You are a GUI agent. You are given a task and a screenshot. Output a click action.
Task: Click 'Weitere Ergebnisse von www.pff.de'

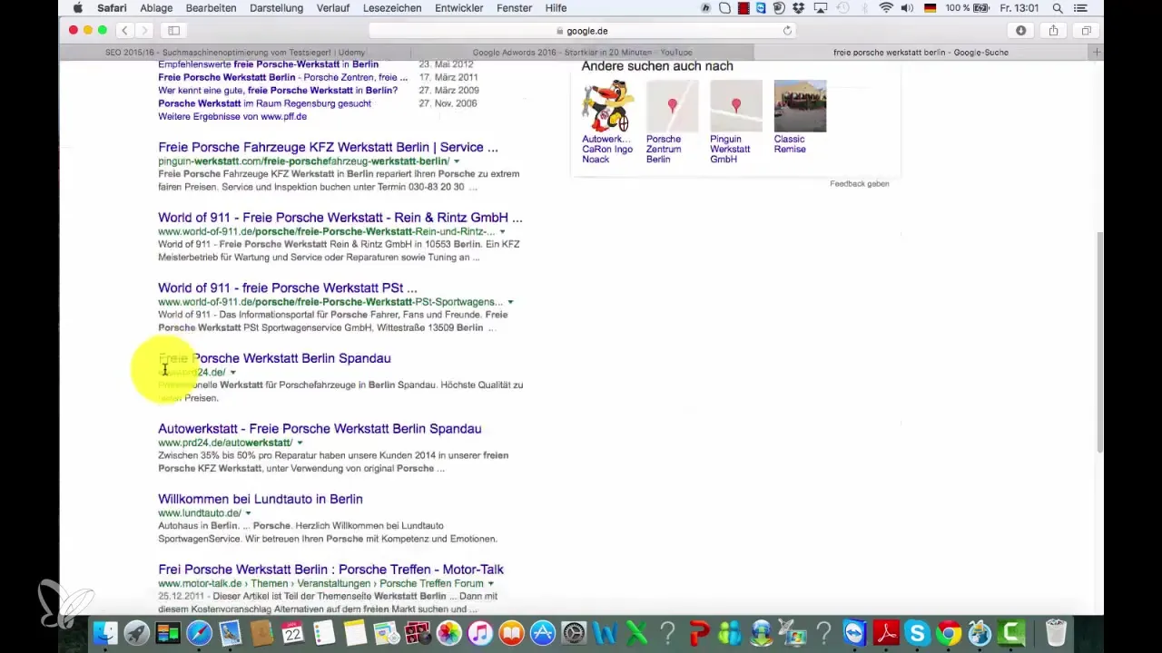point(232,117)
